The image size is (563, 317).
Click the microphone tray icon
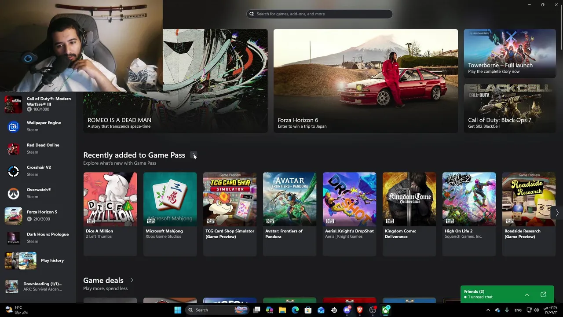coord(507,310)
